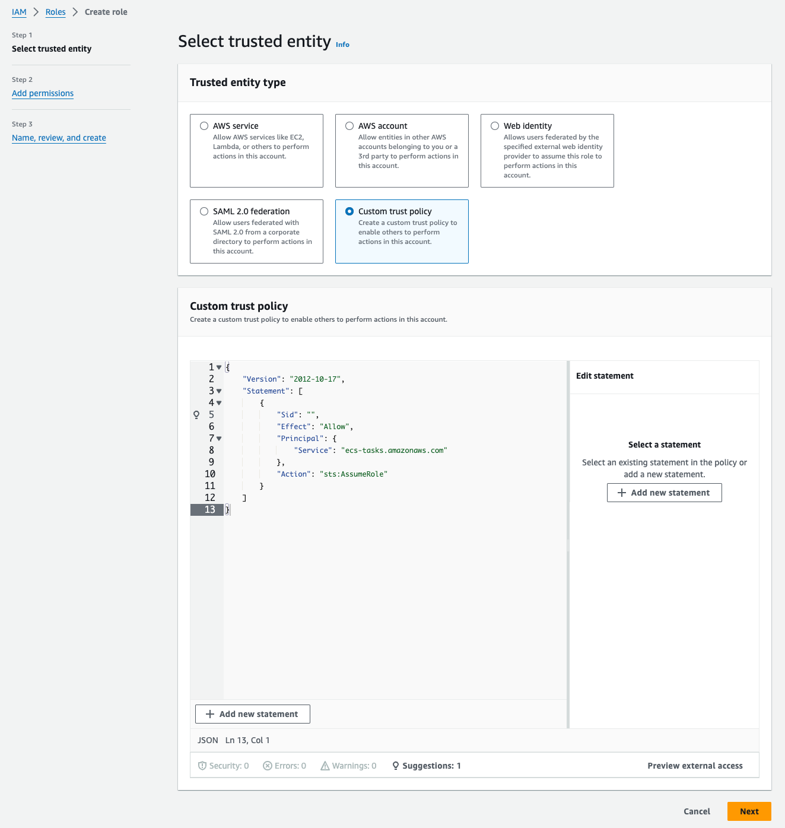Click the Errors status icon
The image size is (785, 828).
(268, 766)
